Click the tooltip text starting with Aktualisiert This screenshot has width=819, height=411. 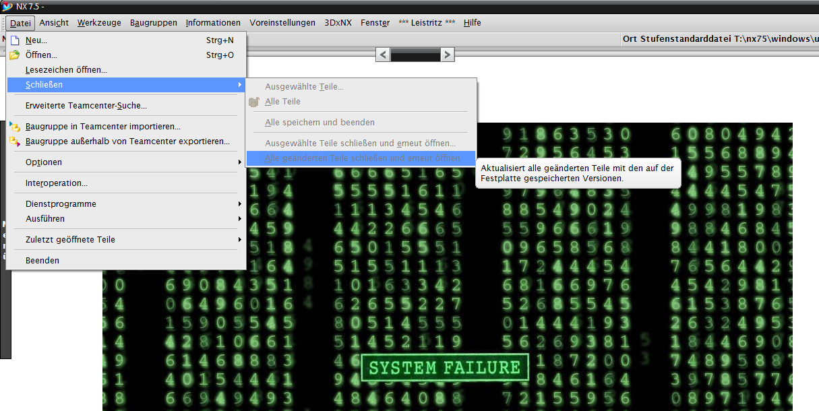(x=577, y=174)
